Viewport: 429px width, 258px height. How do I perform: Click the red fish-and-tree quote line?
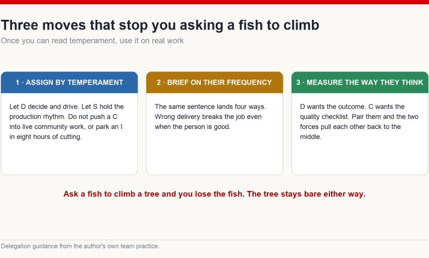[x=215, y=194]
